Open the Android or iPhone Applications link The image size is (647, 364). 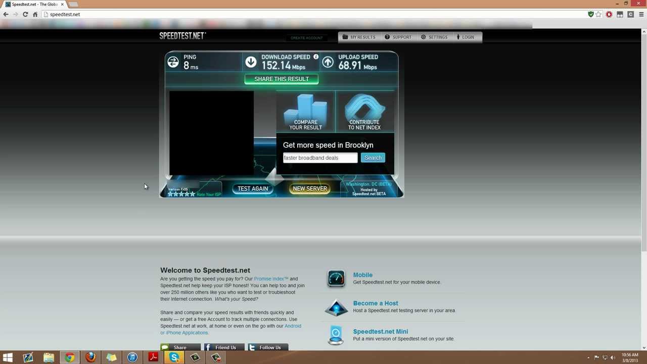pyautogui.click(x=230, y=329)
